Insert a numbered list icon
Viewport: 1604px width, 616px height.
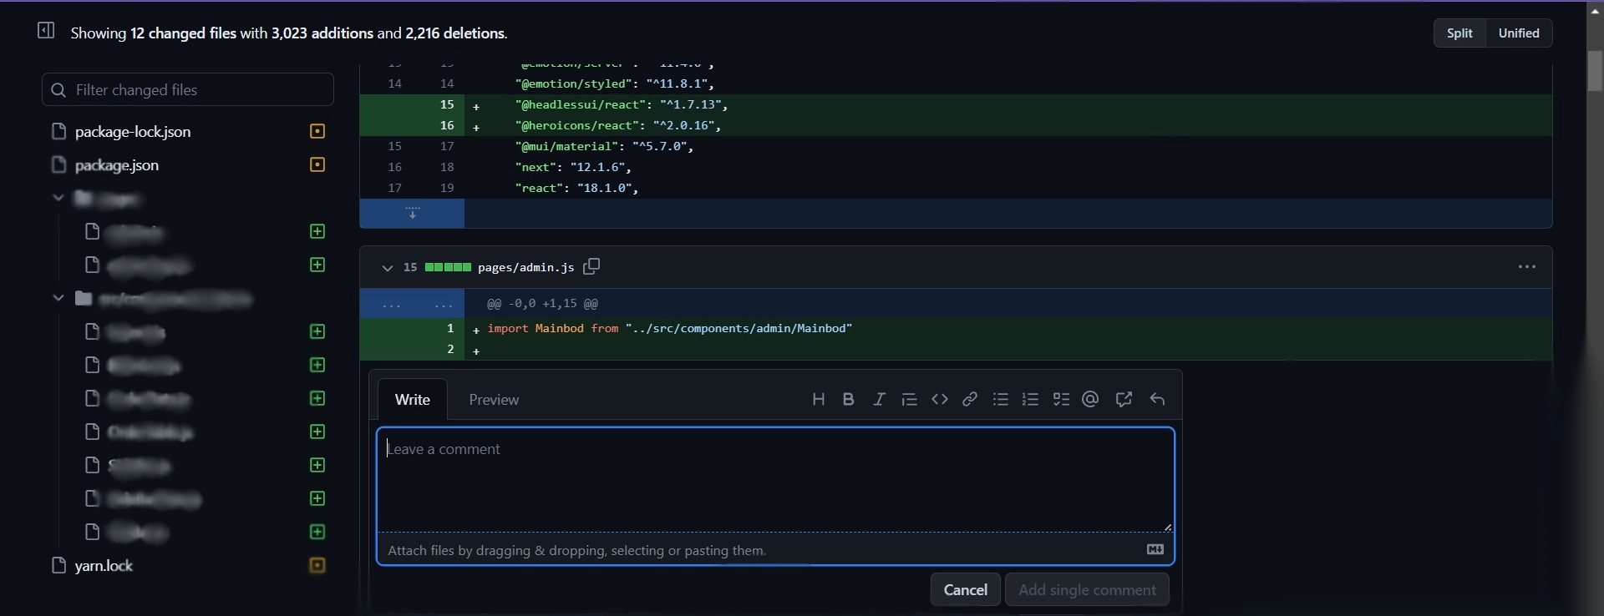tap(1031, 400)
